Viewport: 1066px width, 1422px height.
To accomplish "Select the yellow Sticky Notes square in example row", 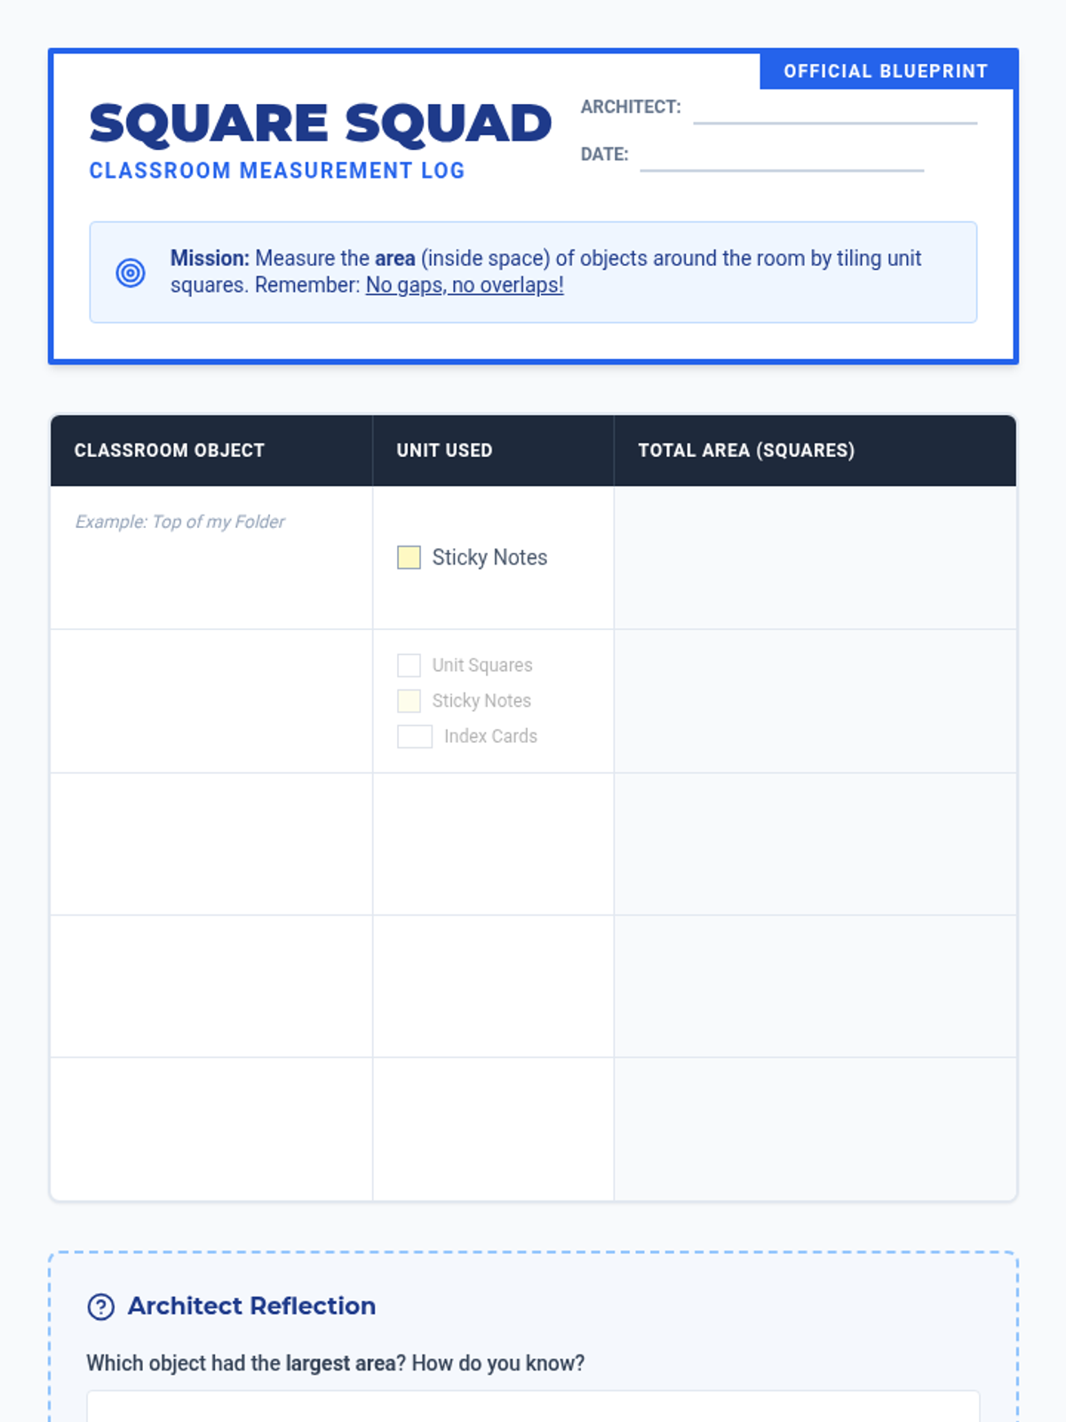I will 409,557.
